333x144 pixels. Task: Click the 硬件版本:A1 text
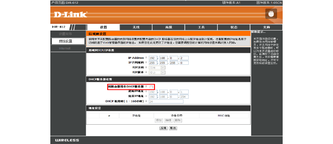231,3
